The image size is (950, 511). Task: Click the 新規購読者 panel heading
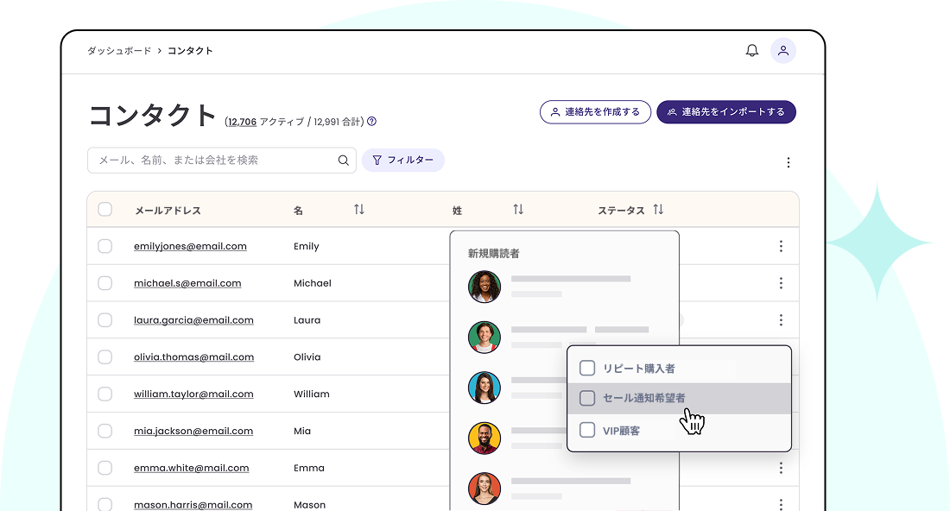(493, 253)
